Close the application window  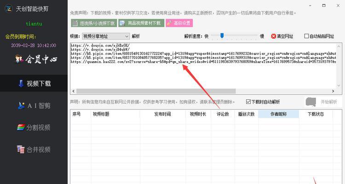click(x=338, y=6)
